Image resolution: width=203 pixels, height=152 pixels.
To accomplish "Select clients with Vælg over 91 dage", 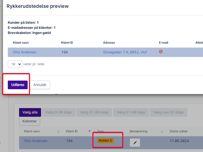I will [x=168, y=112].
